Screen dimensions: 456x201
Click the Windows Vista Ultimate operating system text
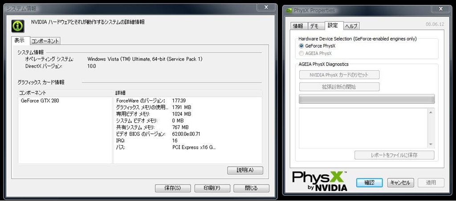145,59
